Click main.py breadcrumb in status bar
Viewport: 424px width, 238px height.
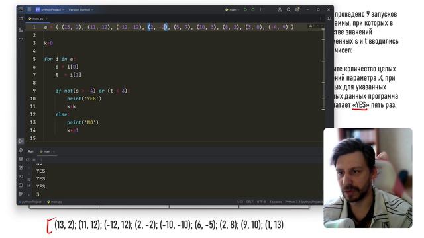pos(54,202)
